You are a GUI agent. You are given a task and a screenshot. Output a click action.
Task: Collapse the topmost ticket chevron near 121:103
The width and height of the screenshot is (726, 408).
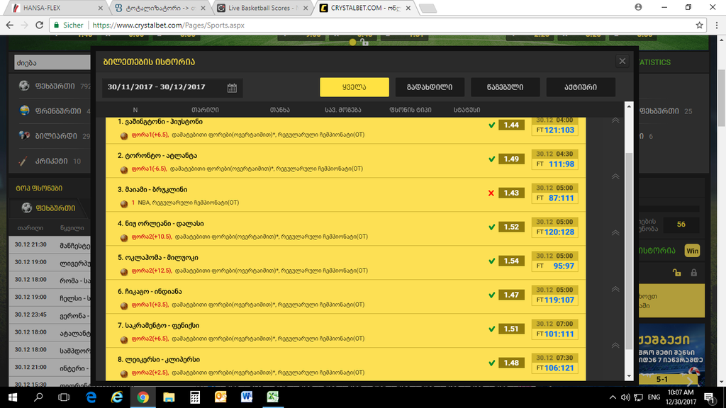point(615,120)
